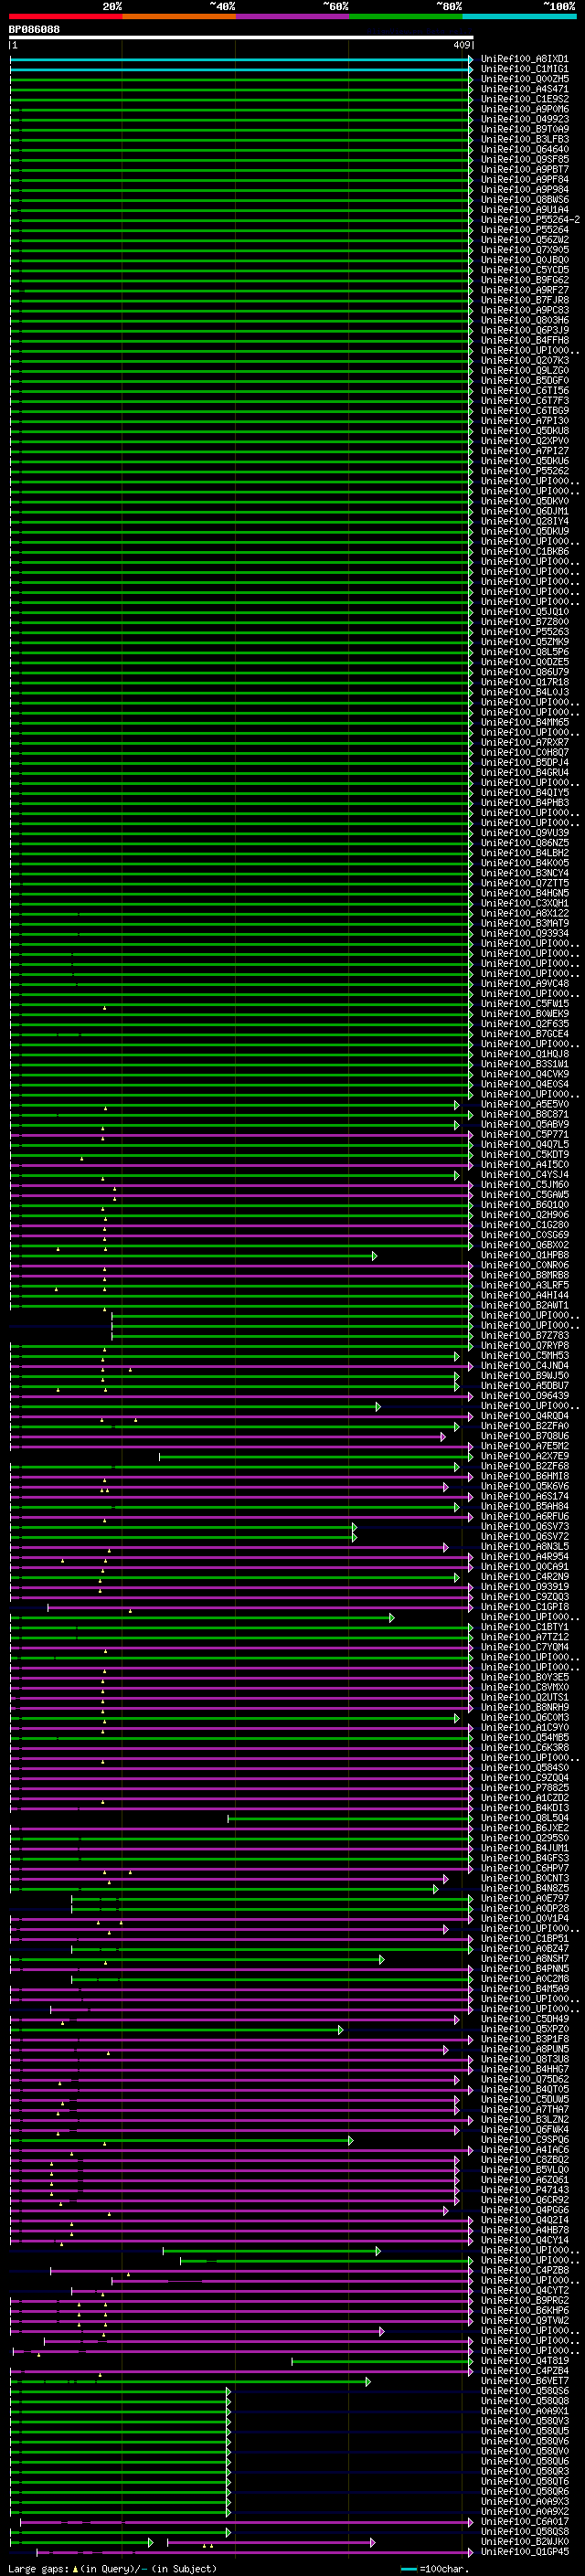Select the UniRef100_C6A017 label
The image size is (585, 2576).
click(525, 2522)
